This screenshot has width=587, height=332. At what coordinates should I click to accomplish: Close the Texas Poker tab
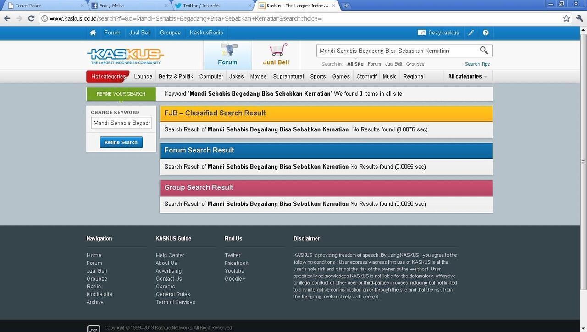click(83, 6)
